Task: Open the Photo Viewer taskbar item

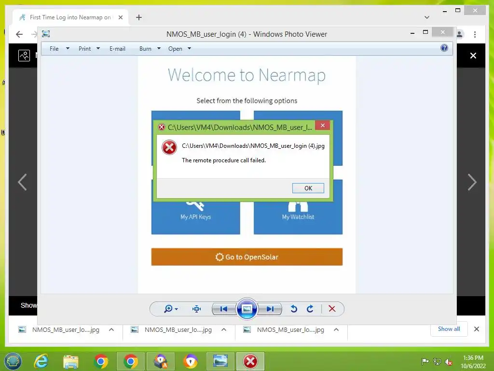Action: tap(220, 361)
